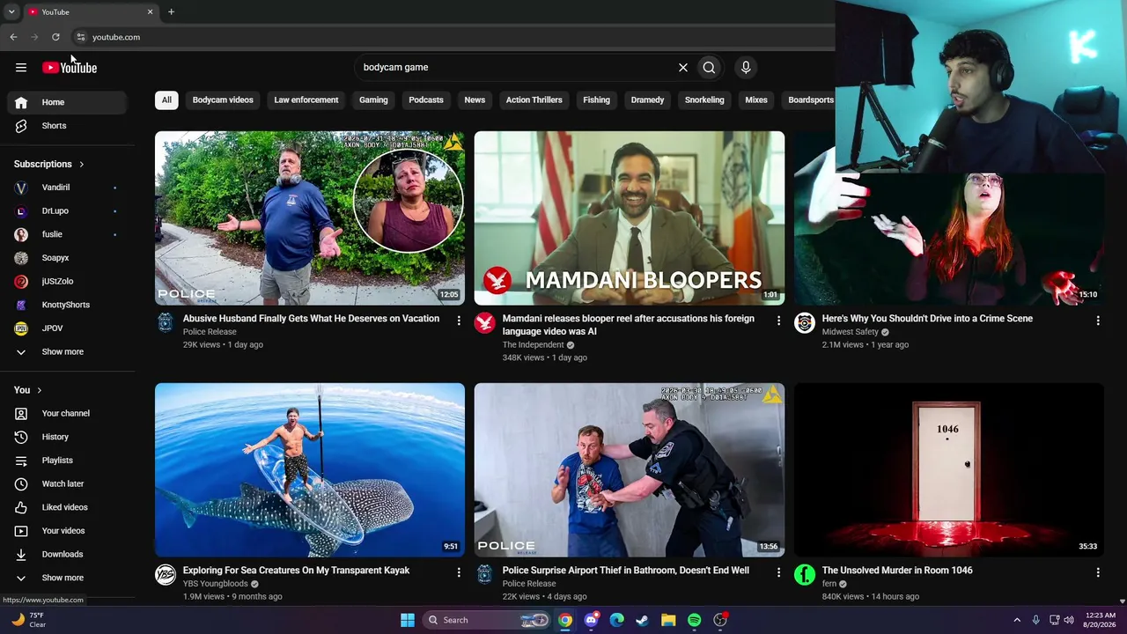Reload the page in the browser

pyautogui.click(x=55, y=37)
